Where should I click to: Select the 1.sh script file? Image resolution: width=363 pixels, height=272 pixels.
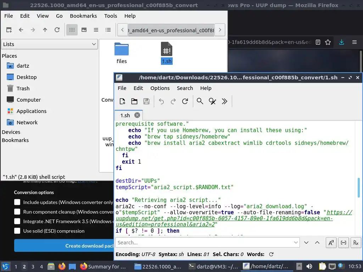[x=167, y=53]
